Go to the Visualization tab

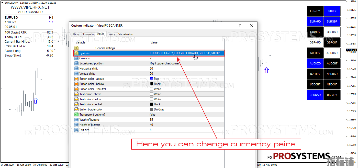click(x=126, y=34)
